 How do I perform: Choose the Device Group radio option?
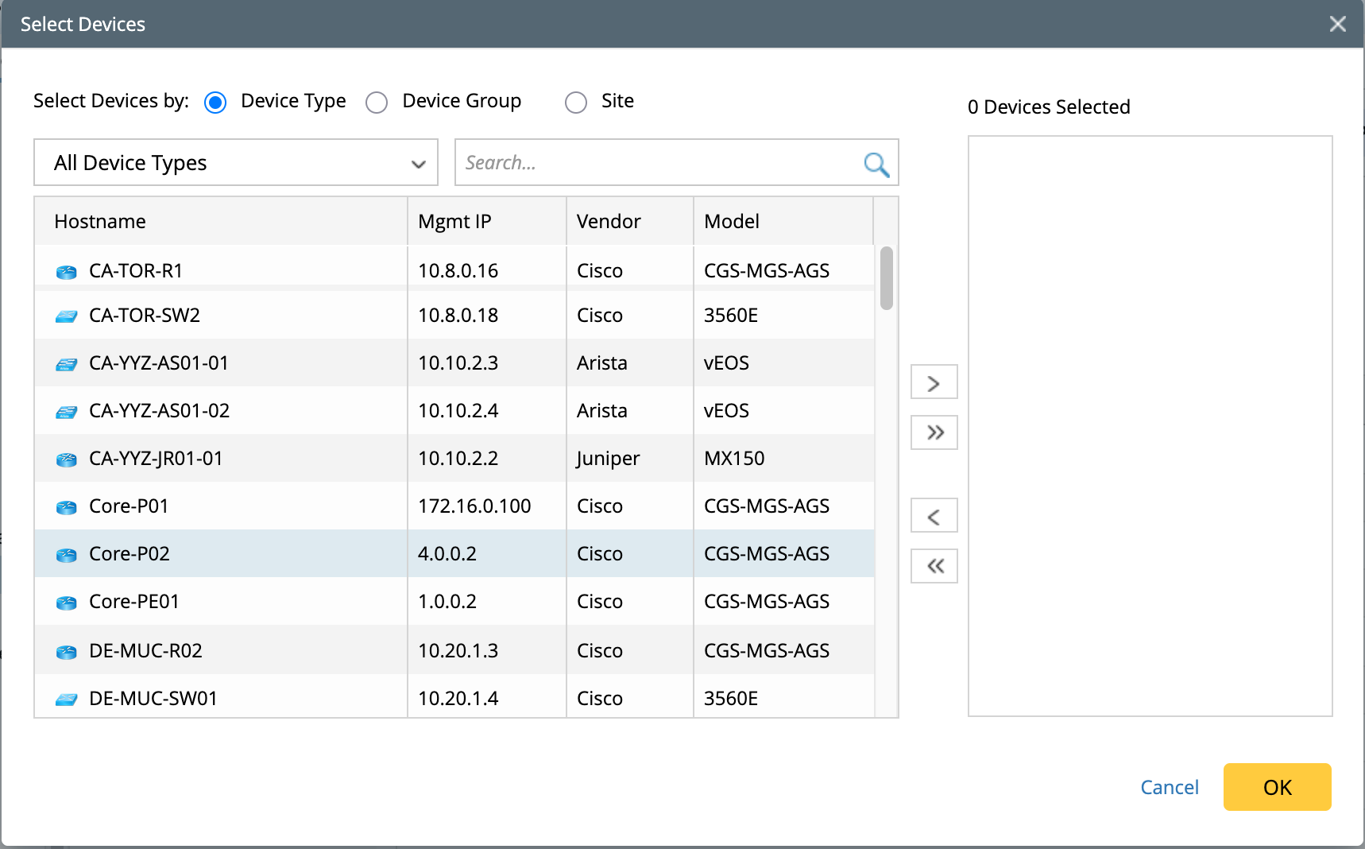tap(377, 103)
